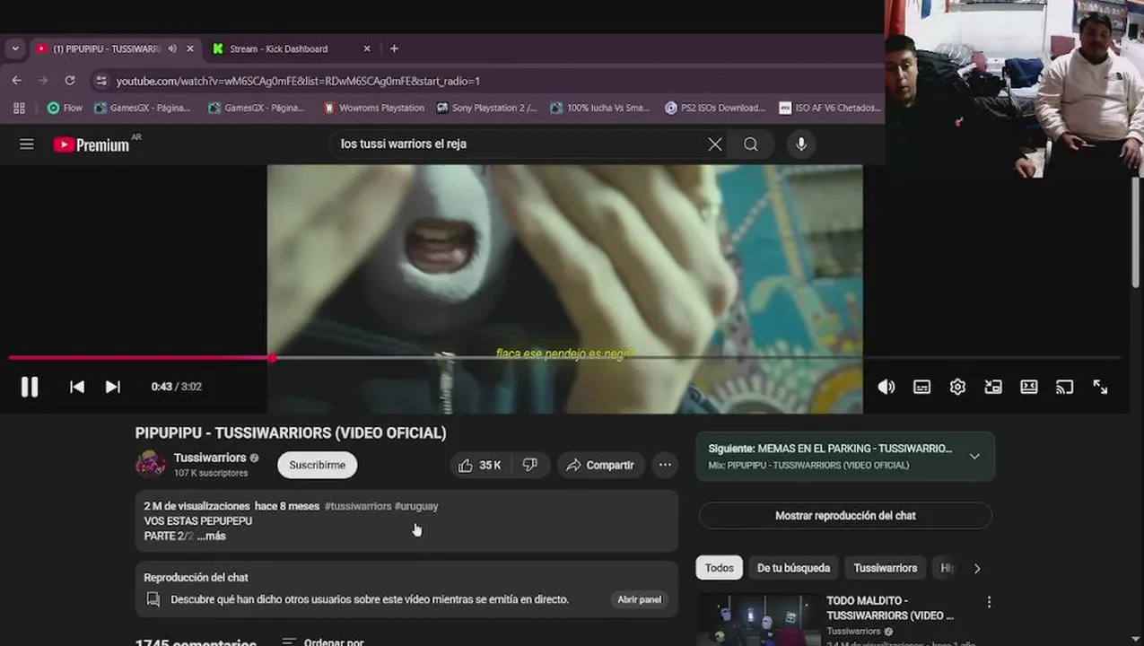1144x646 pixels.
Task: Open Tussiwarriors channel name link
Action: 210,458
